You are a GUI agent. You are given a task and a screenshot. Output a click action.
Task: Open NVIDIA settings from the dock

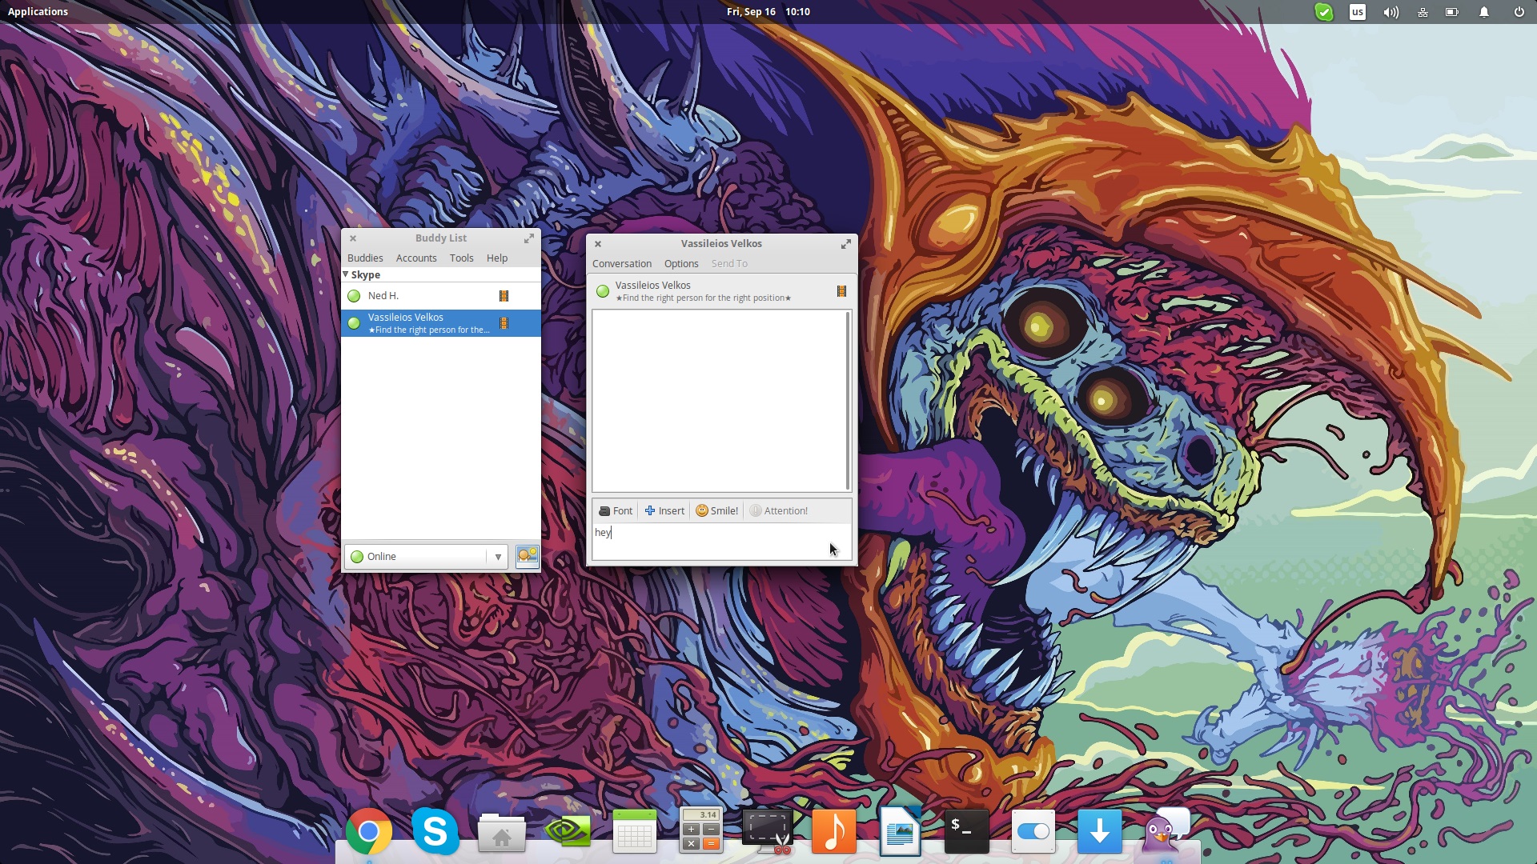tap(568, 831)
